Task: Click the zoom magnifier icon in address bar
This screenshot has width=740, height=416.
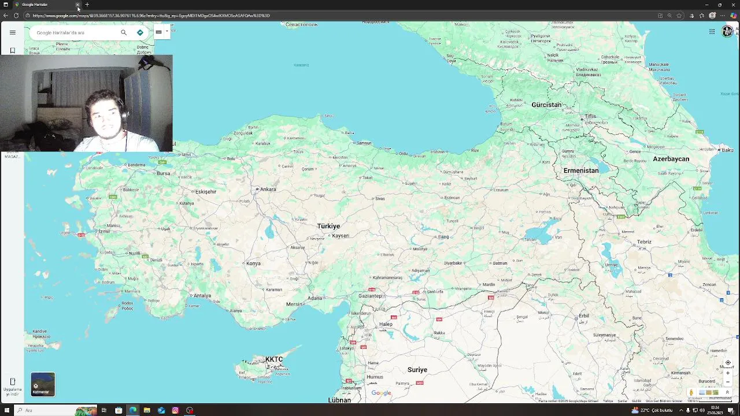Action: pyautogui.click(x=669, y=16)
